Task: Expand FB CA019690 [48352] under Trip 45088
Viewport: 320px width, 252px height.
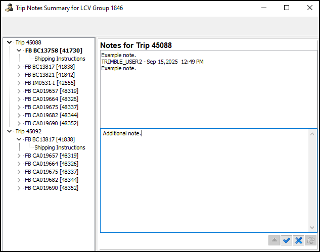Action: pos(19,123)
